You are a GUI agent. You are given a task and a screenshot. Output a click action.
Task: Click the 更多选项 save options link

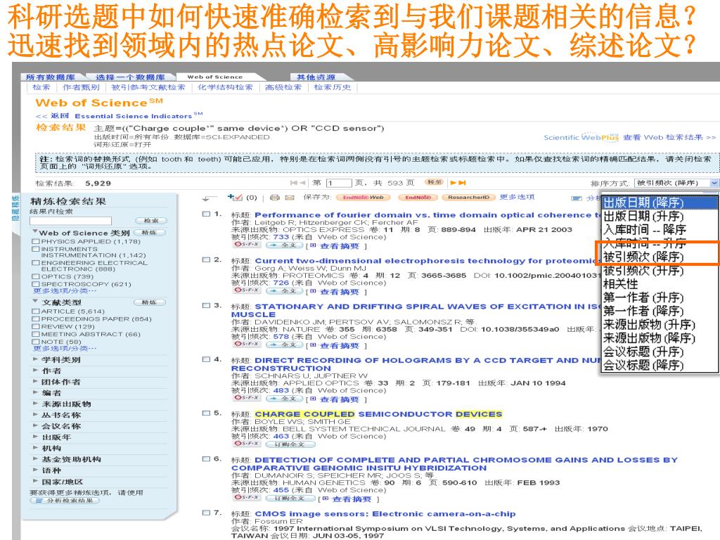click(517, 197)
